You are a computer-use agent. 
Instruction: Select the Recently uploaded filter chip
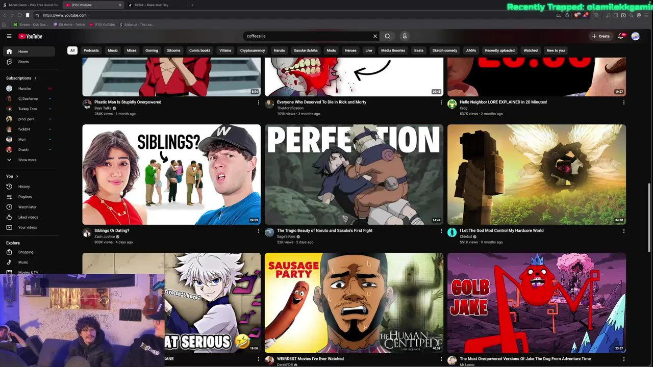[499, 50]
